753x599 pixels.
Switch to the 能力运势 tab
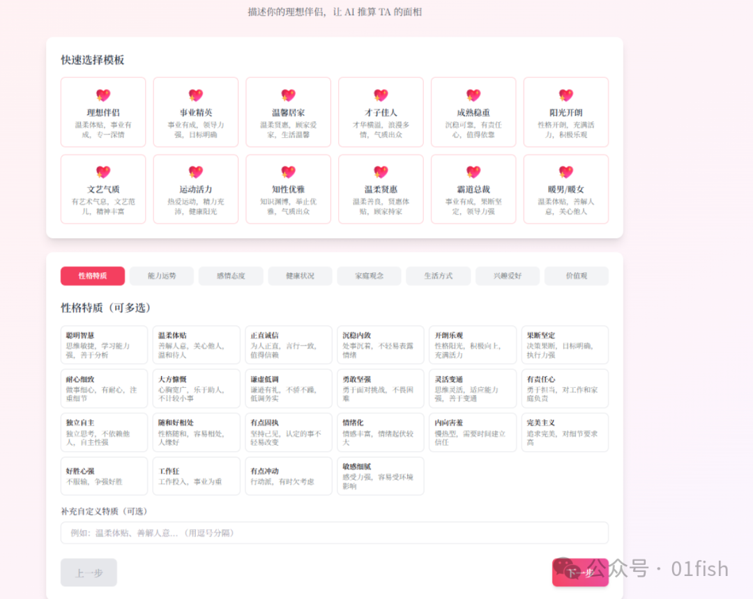pyautogui.click(x=162, y=276)
